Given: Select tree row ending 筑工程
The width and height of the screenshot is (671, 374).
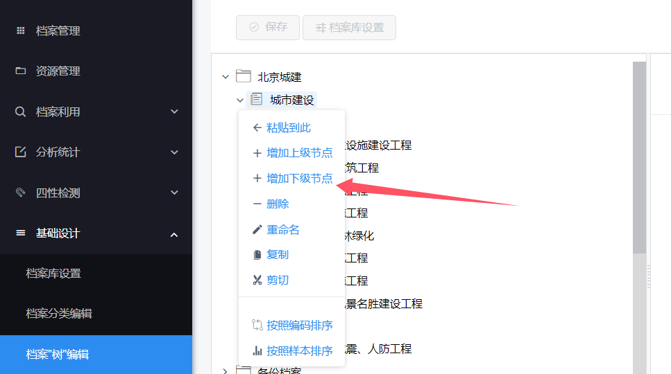Looking at the screenshot, I should click(362, 168).
